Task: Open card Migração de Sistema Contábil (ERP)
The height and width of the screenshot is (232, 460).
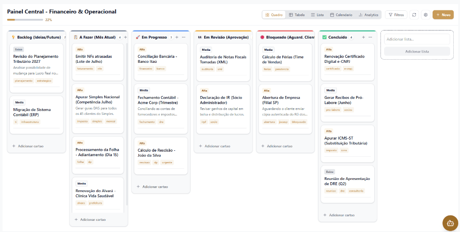Action: 37,115
